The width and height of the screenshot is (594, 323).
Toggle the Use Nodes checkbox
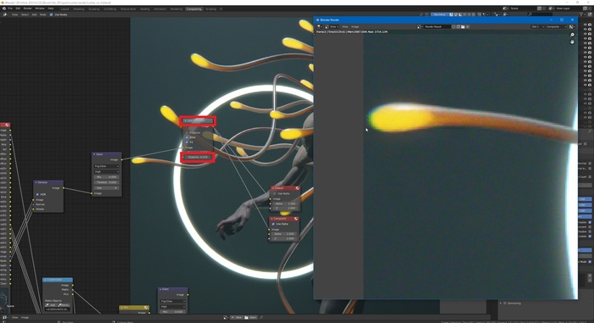51,14
